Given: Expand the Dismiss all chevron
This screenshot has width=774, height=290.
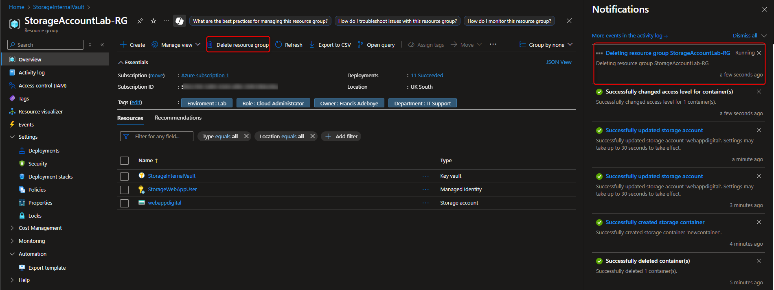Looking at the screenshot, I should click(764, 35).
